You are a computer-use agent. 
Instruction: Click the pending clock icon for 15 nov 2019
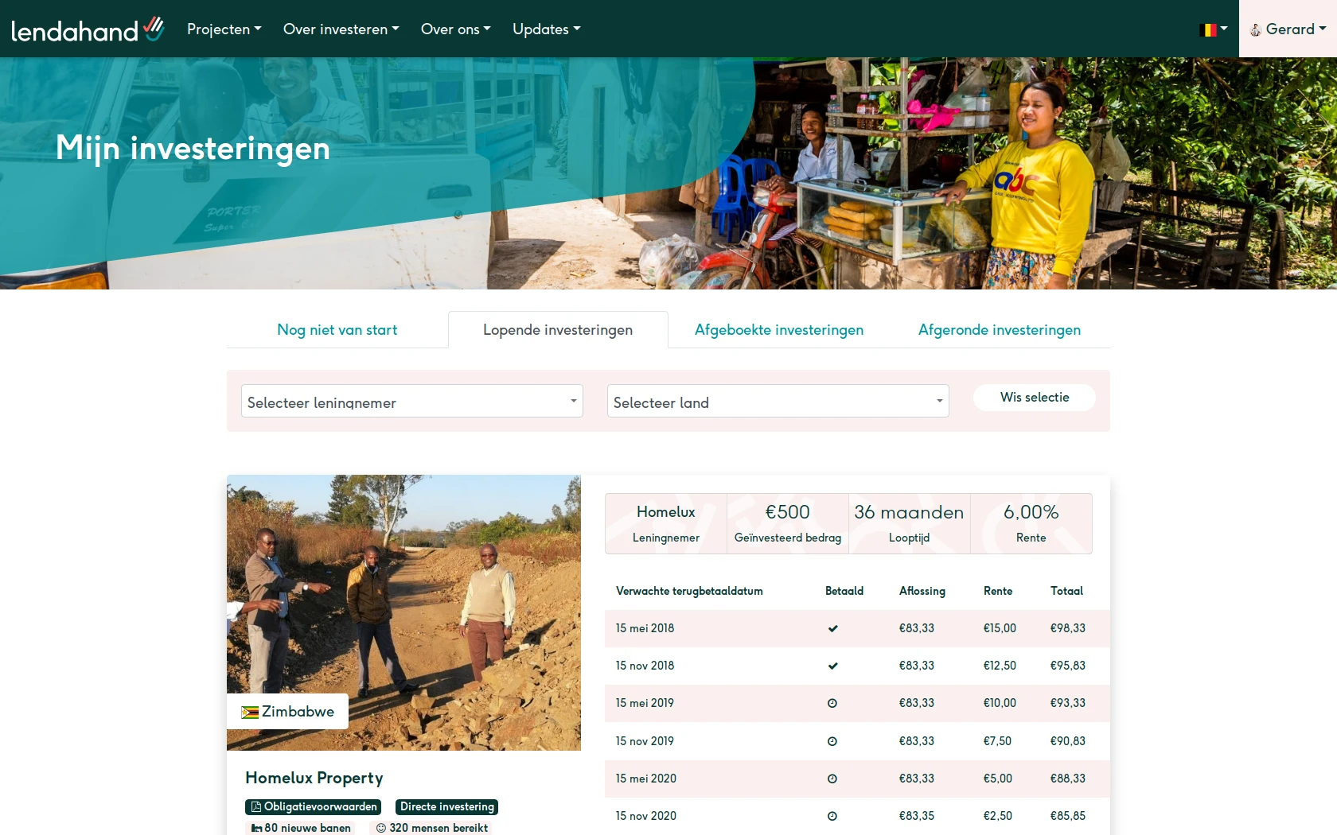[x=832, y=741]
